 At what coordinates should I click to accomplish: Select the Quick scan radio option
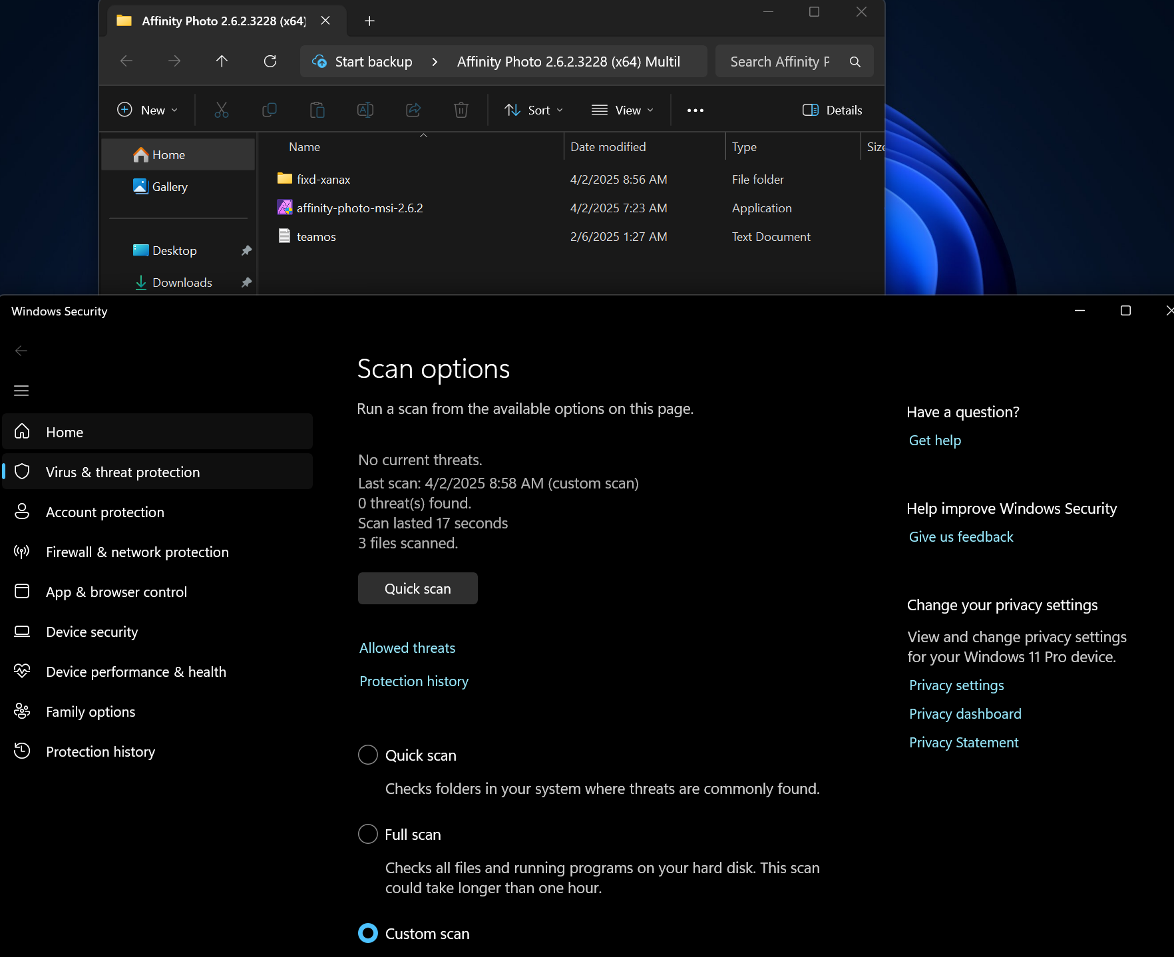click(x=368, y=755)
